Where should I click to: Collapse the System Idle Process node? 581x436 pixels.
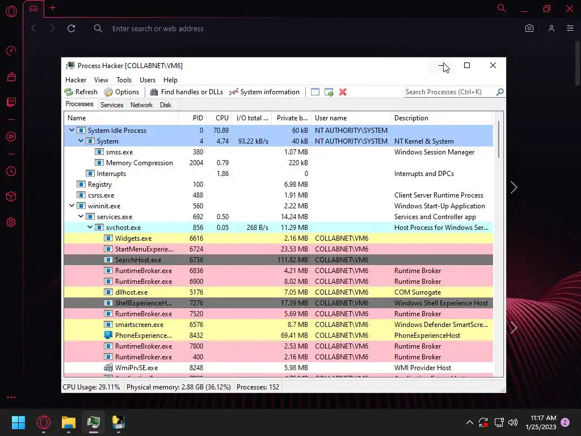[72, 130]
